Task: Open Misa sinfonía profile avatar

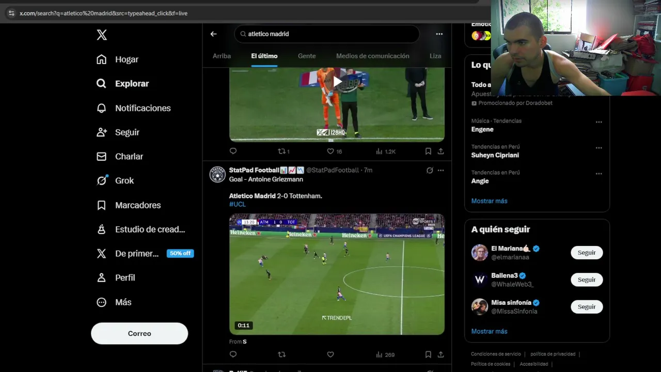Action: tap(480, 307)
